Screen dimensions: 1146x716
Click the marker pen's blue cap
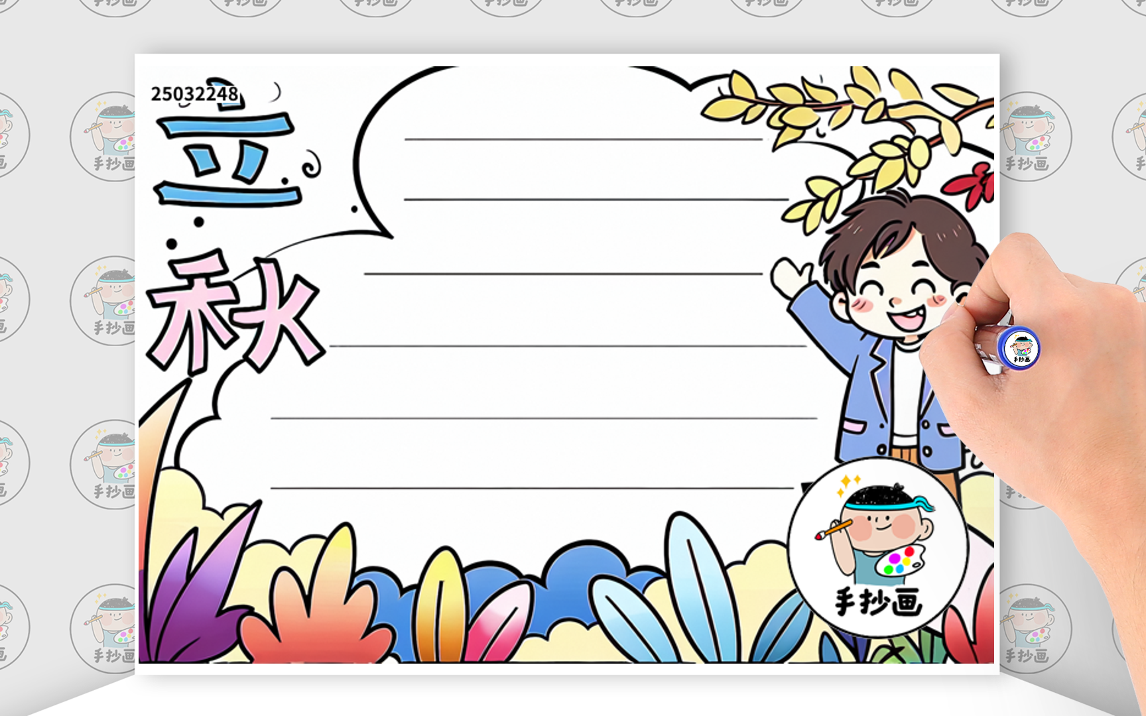1019,349
